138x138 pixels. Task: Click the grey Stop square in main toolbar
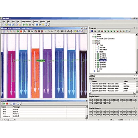pyautogui.click(x=30, y=25)
